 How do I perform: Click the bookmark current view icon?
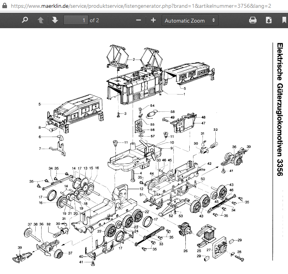coord(284,20)
